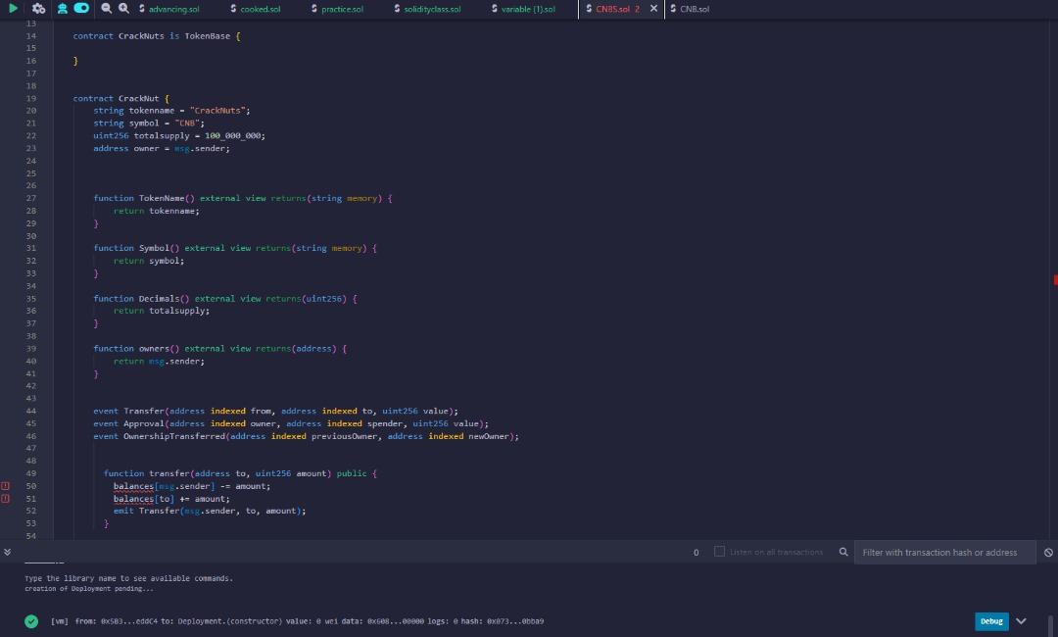Image resolution: width=1058 pixels, height=637 pixels.
Task: Click the transaction log line in terminal
Action: pyautogui.click(x=297, y=621)
